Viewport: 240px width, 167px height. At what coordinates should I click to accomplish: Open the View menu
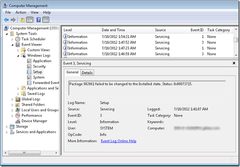(x=34, y=12)
